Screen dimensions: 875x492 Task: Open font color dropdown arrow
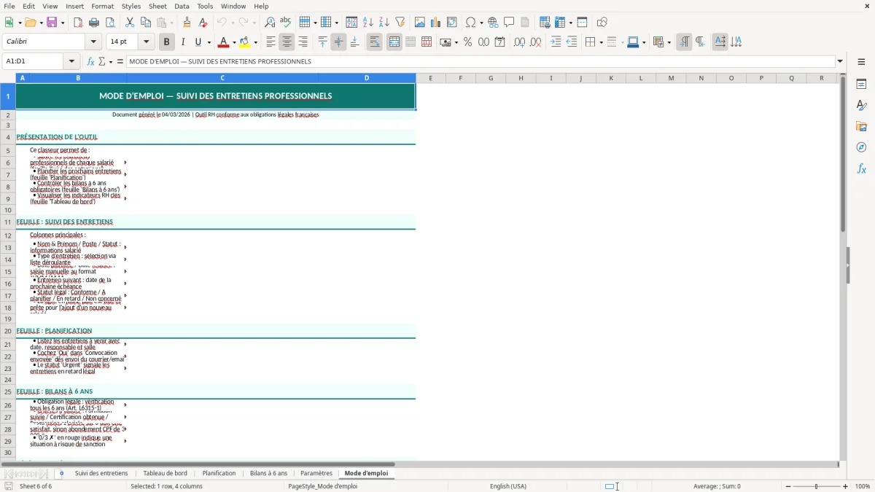tap(234, 42)
